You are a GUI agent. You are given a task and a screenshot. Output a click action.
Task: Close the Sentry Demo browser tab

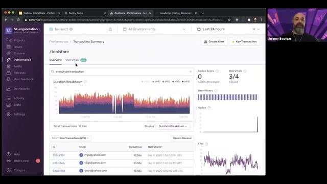point(105,13)
